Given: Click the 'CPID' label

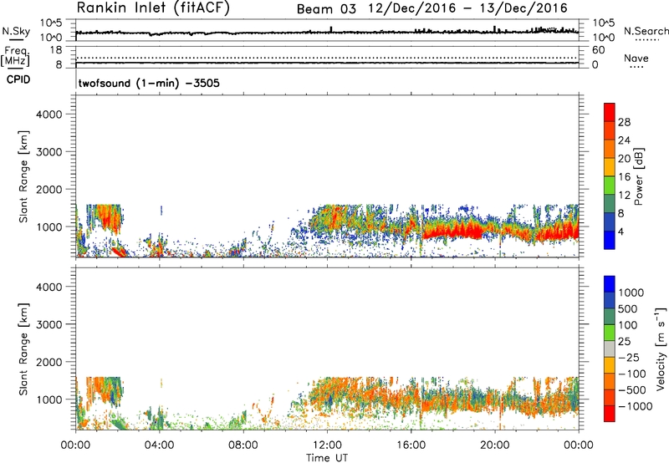Looking at the screenshot, I should click(x=18, y=79).
